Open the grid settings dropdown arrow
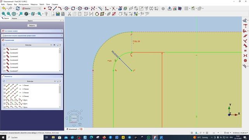Image resolution: width=249 pixels, height=140 pixels. click(x=189, y=9)
